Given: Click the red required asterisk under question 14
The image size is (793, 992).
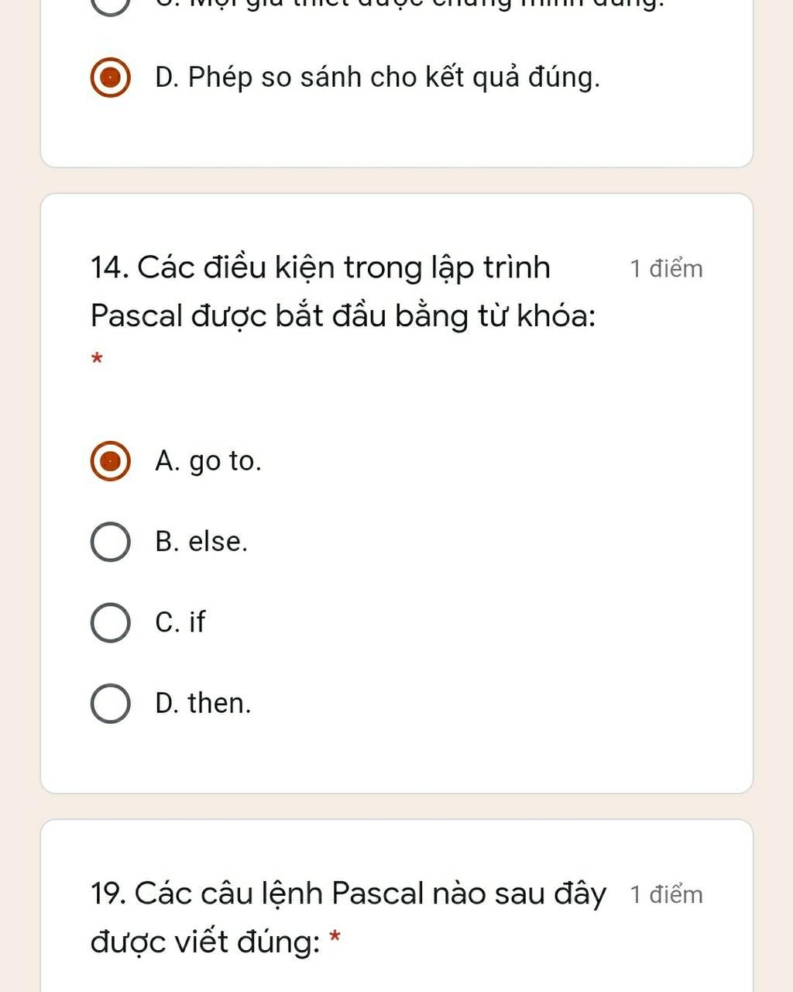Looking at the screenshot, I should pos(97,360).
